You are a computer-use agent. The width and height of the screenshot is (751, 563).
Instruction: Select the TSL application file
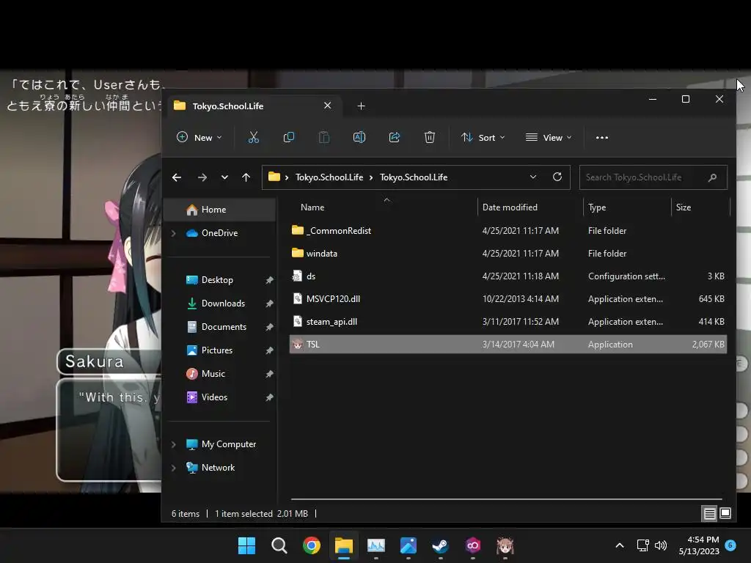click(x=508, y=345)
